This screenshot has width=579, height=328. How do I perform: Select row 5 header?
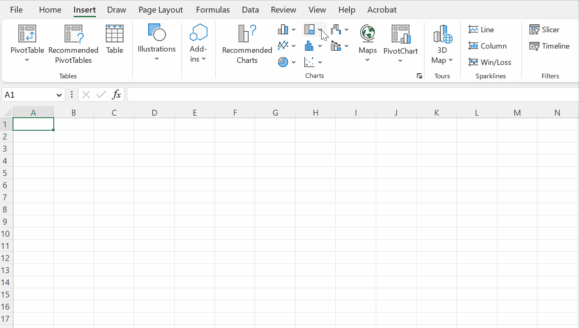[x=6, y=173]
